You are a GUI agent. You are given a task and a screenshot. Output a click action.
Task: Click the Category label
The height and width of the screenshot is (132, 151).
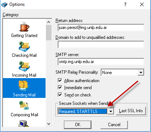click(x=11, y=15)
